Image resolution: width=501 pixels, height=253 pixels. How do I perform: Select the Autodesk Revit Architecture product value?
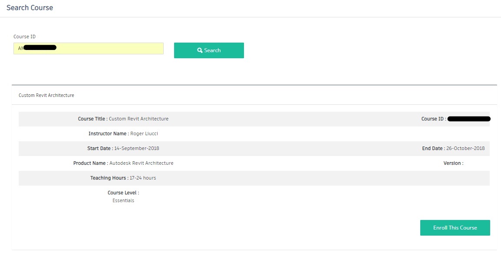[x=141, y=163]
